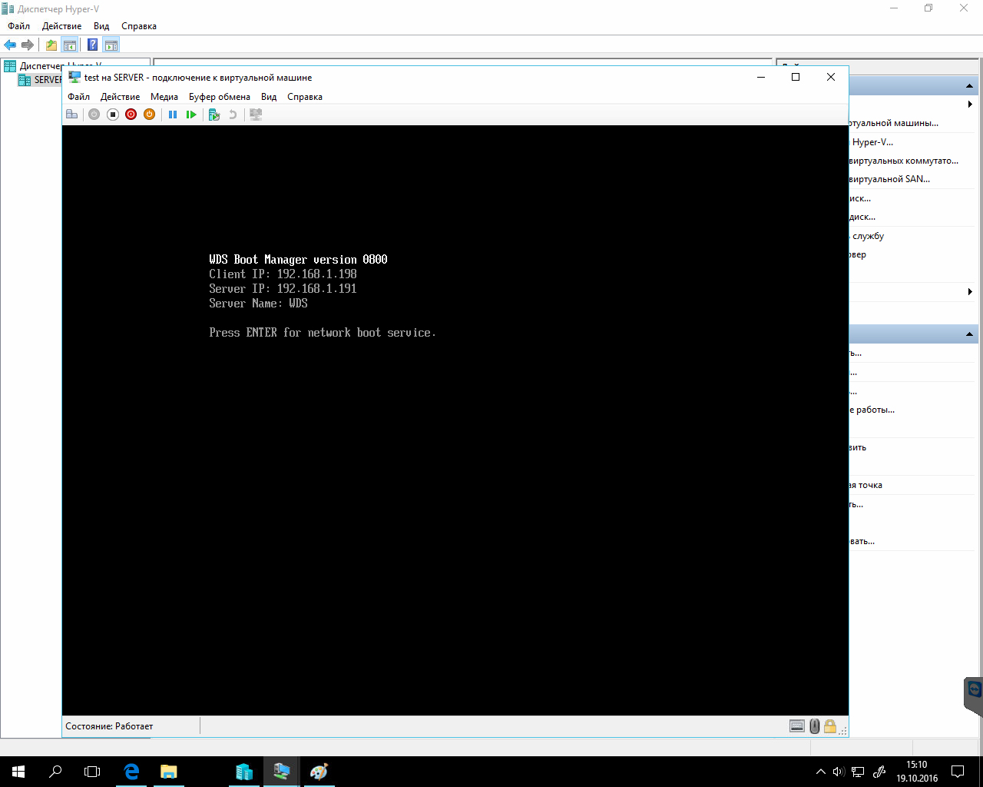983x787 pixels.
Task: Open the Action Center notification icon
Action: [958, 772]
